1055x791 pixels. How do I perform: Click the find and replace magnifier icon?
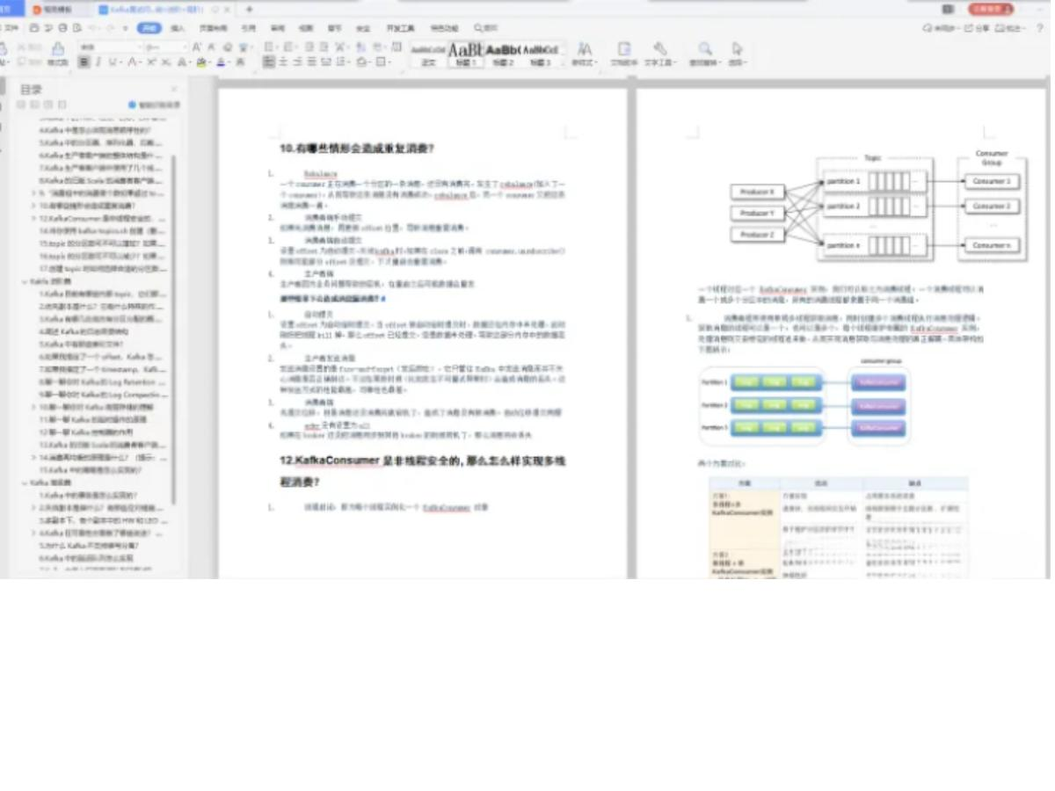705,47
